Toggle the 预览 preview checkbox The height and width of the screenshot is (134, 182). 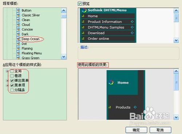pyautogui.click(x=80, y=4)
